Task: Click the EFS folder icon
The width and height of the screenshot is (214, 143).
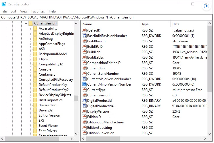Action: click(35, 121)
